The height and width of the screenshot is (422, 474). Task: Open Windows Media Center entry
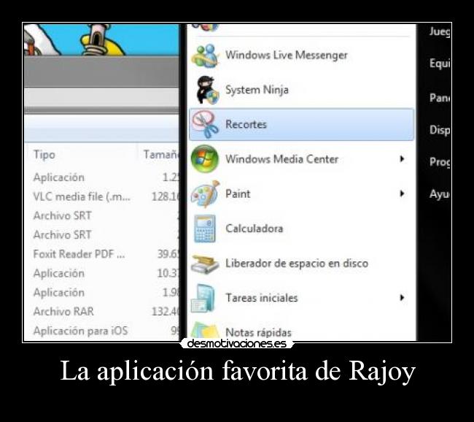[301, 159]
